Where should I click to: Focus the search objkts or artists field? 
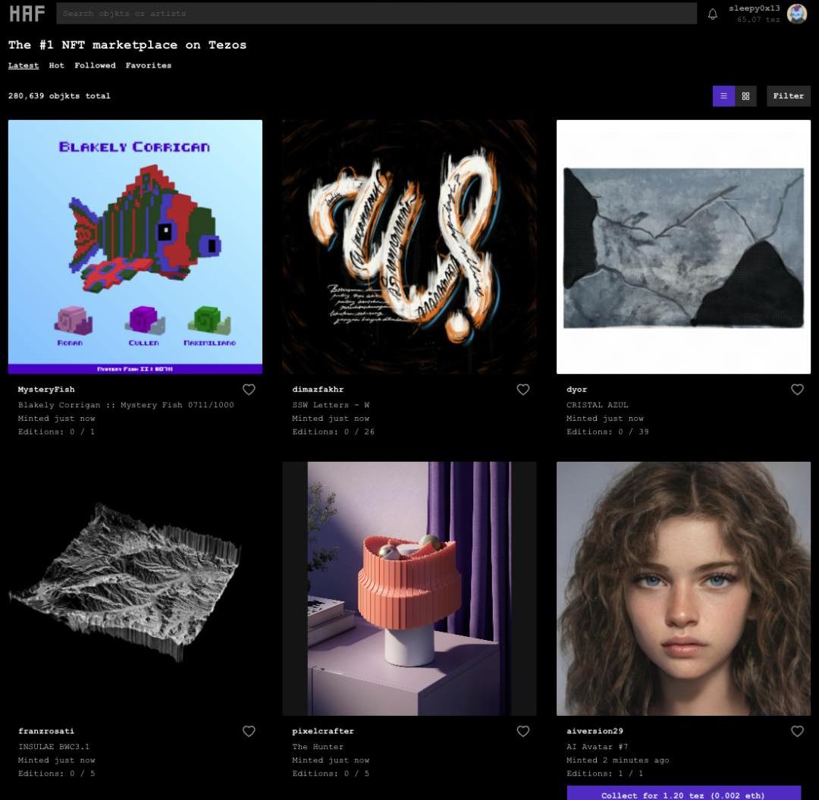coord(377,14)
